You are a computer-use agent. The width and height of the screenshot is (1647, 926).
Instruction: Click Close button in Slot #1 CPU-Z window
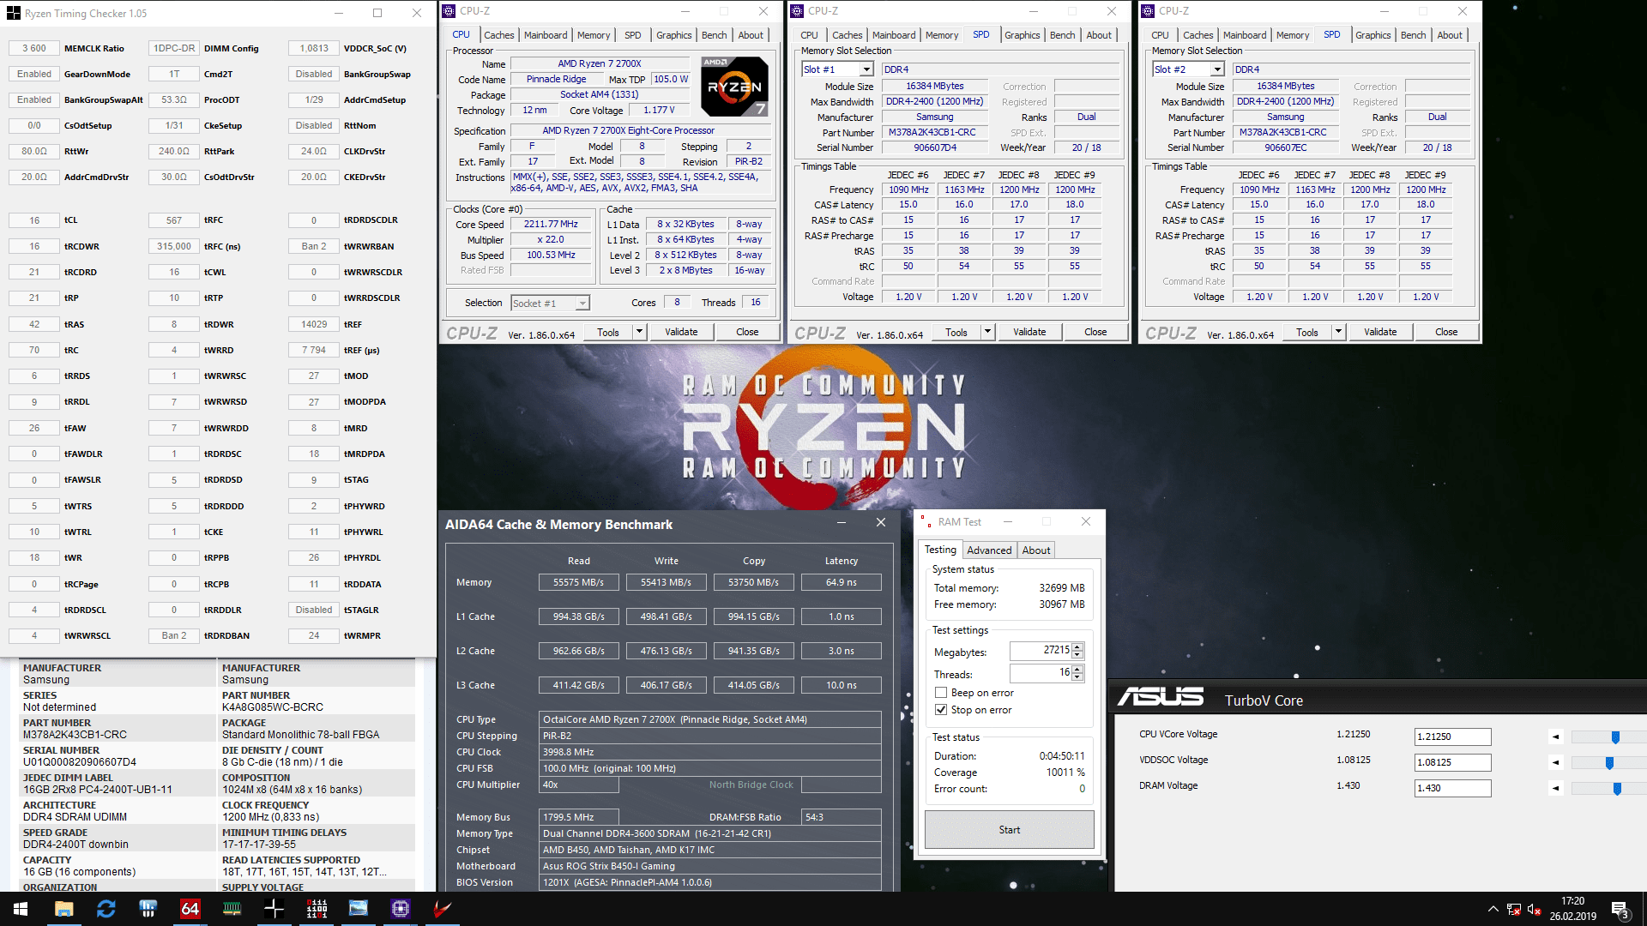pyautogui.click(x=1095, y=332)
